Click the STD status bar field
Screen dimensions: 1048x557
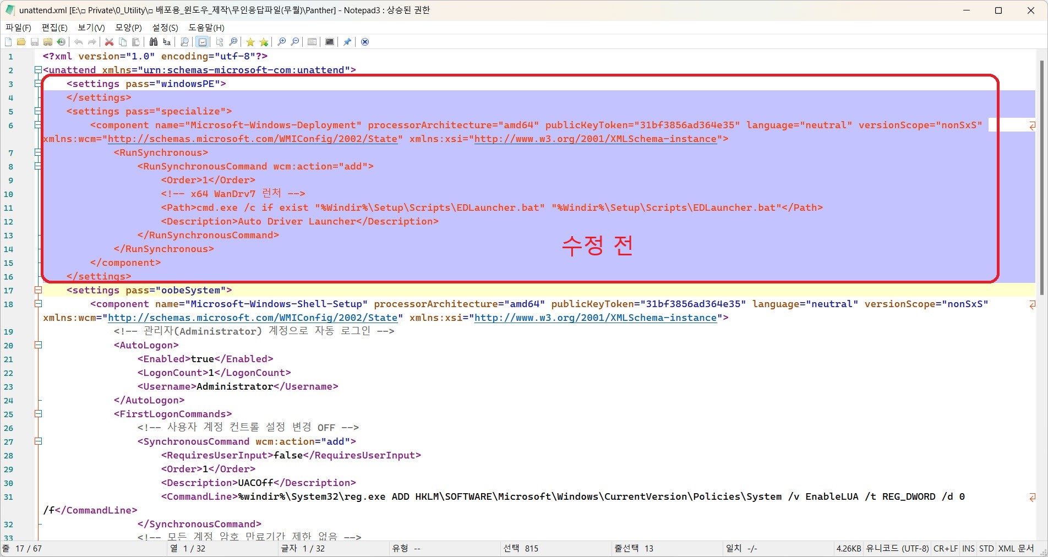click(986, 549)
